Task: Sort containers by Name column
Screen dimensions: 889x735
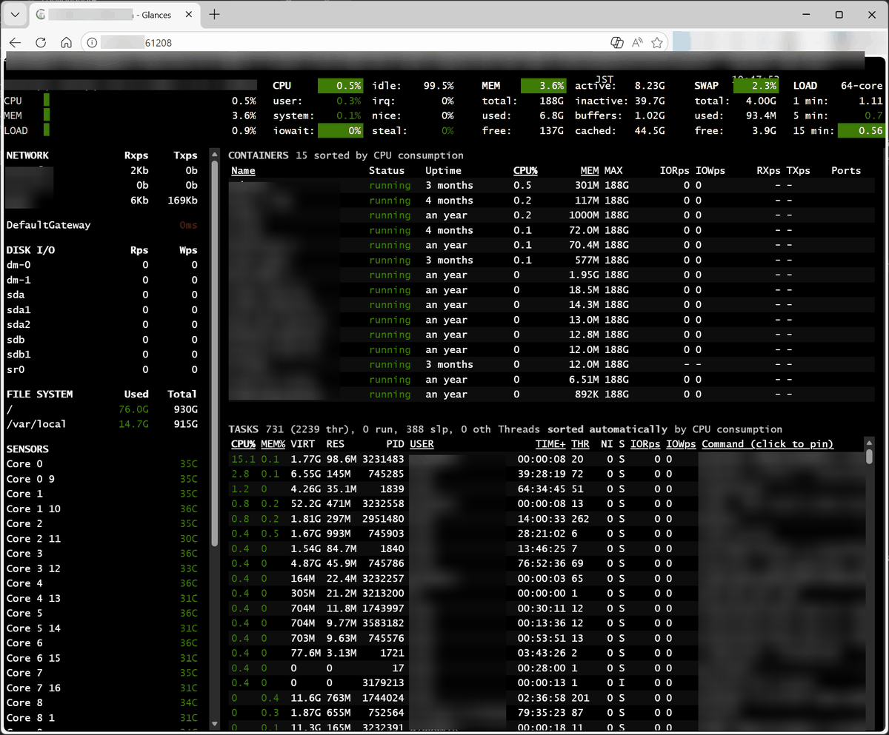Action: 243,170
